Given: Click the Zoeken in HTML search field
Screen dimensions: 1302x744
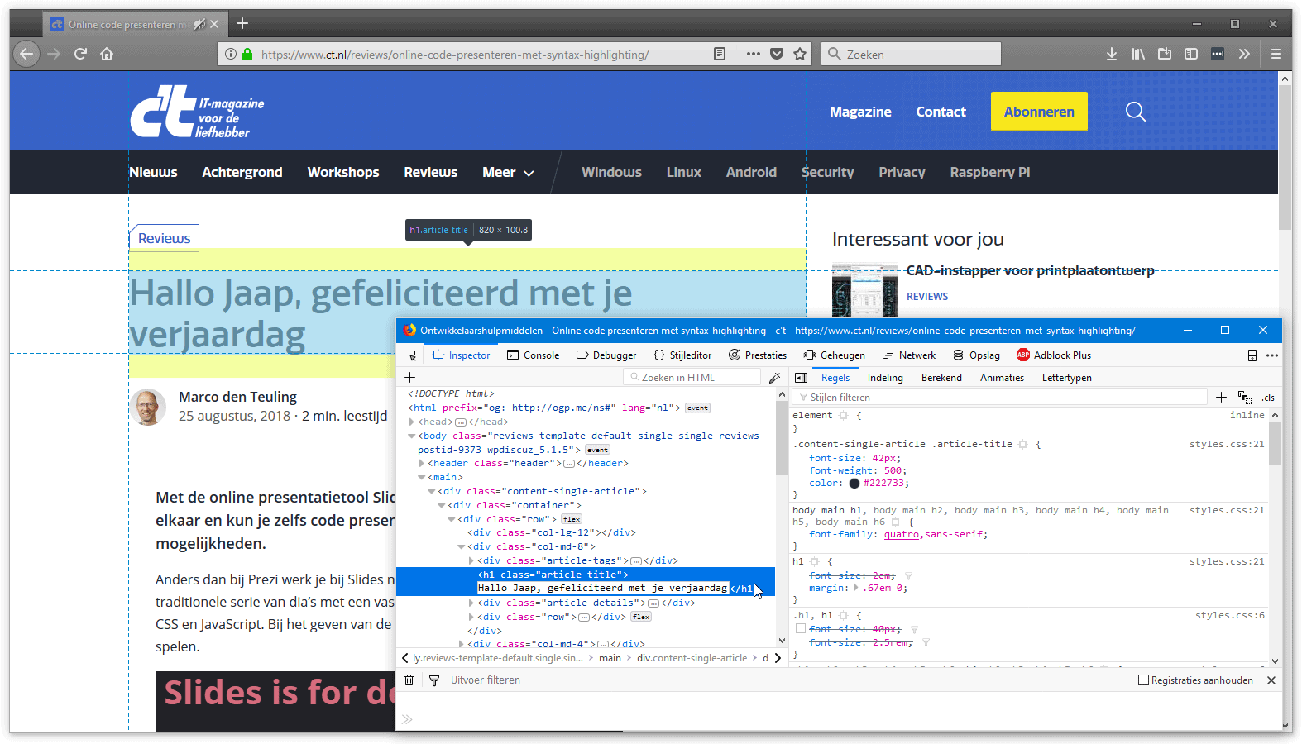Looking at the screenshot, I should (692, 377).
